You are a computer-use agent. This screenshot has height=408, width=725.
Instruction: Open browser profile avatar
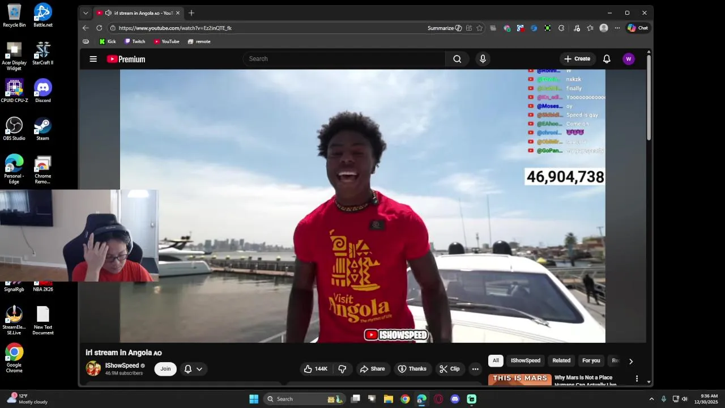(x=604, y=28)
